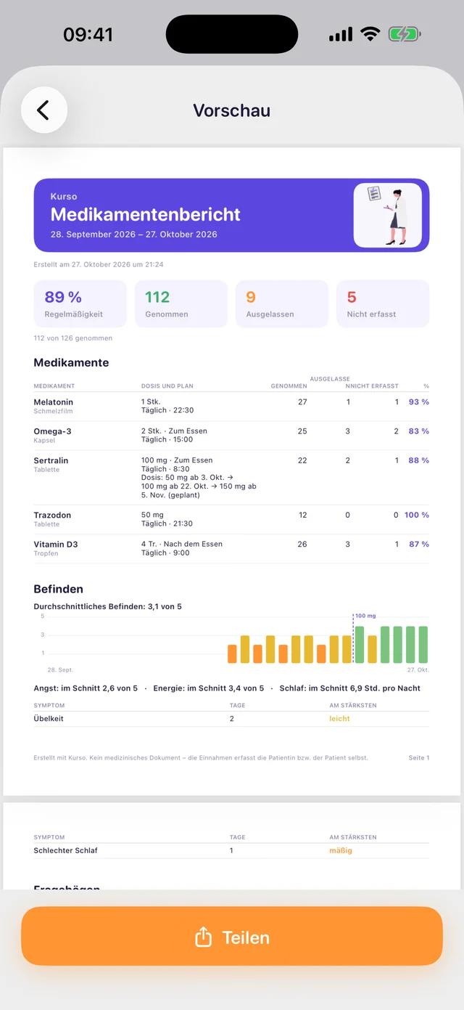Viewport: 464px width, 1010px height.
Task: Tap the GENOMMEN column header
Action: pos(289,386)
